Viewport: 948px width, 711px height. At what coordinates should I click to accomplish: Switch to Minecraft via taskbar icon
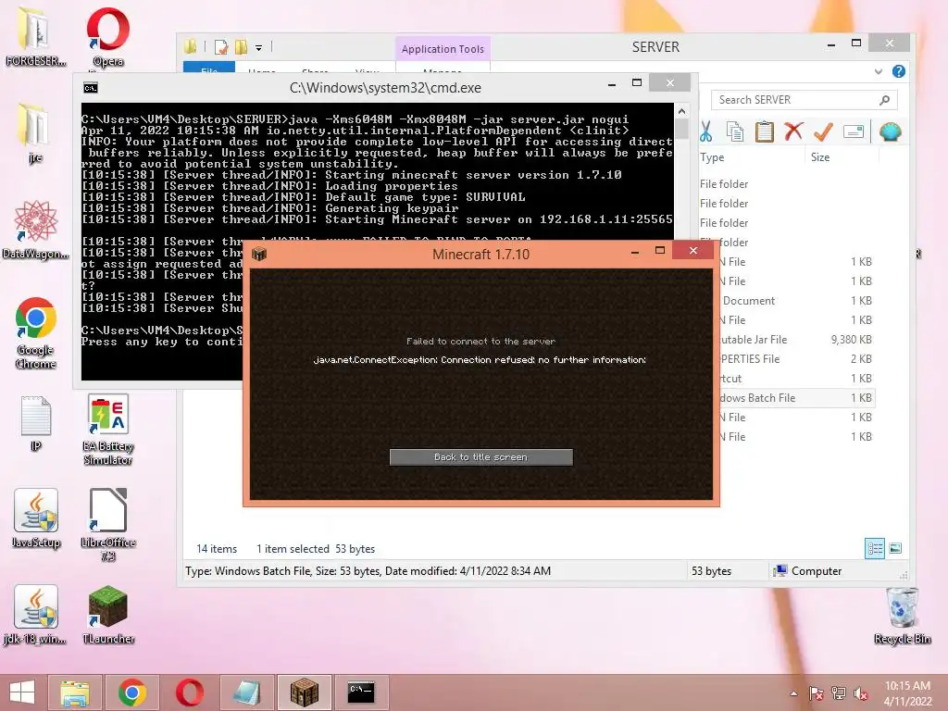pyautogui.click(x=304, y=692)
